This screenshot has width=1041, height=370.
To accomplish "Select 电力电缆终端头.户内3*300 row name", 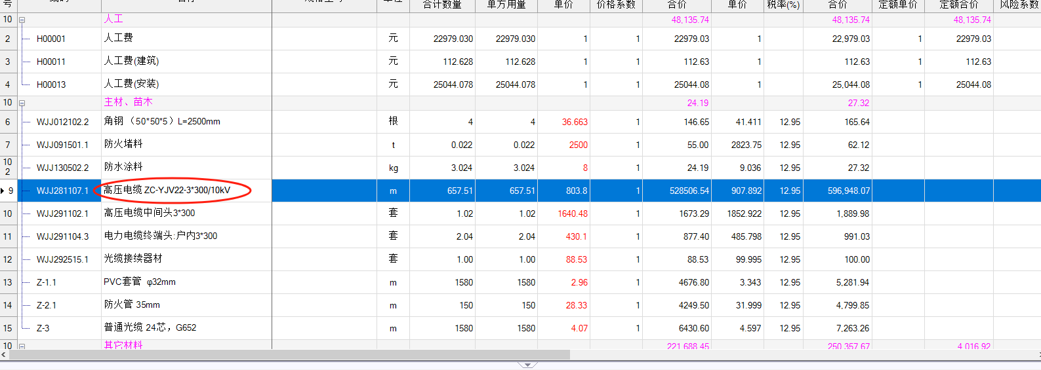I will point(161,236).
